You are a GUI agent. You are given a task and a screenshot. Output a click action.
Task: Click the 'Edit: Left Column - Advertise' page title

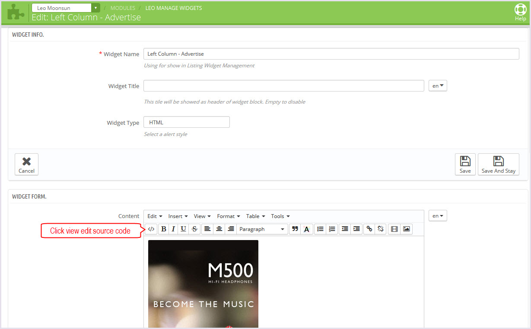tap(86, 18)
